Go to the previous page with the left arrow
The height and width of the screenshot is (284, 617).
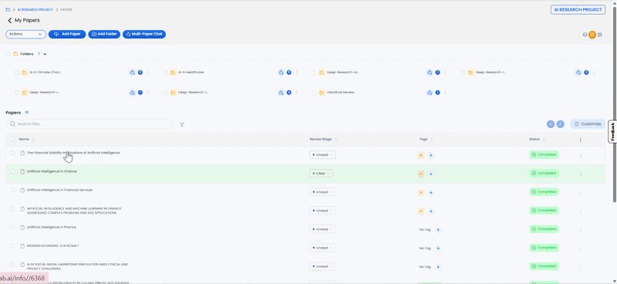point(551,124)
